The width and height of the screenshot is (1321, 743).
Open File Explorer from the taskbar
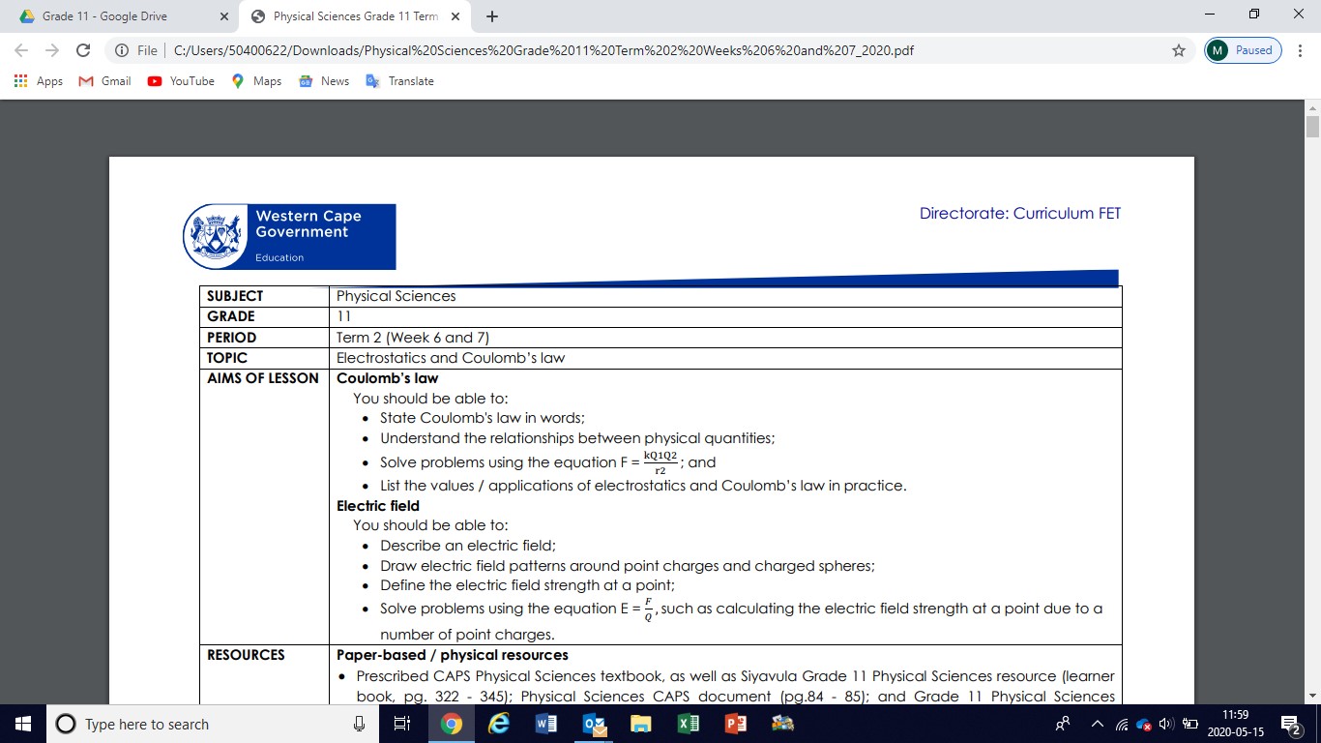pyautogui.click(x=640, y=724)
